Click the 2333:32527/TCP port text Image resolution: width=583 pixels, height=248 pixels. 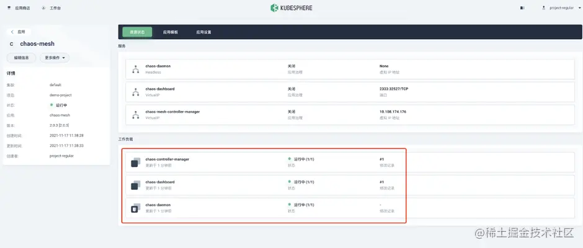click(394, 89)
